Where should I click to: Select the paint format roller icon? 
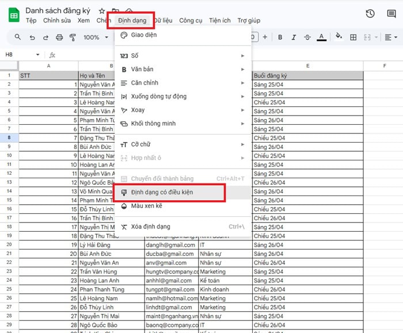(73, 37)
